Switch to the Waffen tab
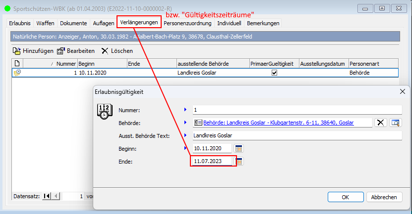412x214 pixels. coord(45,23)
